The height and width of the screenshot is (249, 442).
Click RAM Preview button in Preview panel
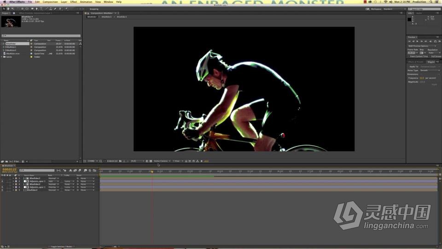tap(439, 41)
